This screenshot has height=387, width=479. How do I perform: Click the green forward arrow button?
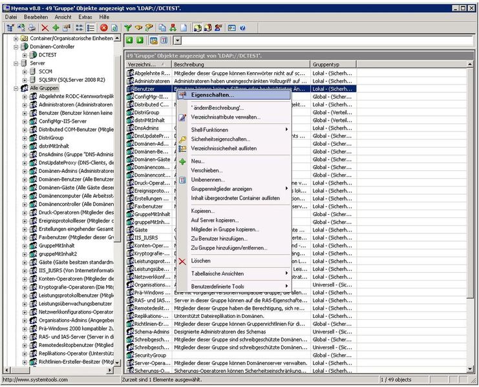coord(140,40)
